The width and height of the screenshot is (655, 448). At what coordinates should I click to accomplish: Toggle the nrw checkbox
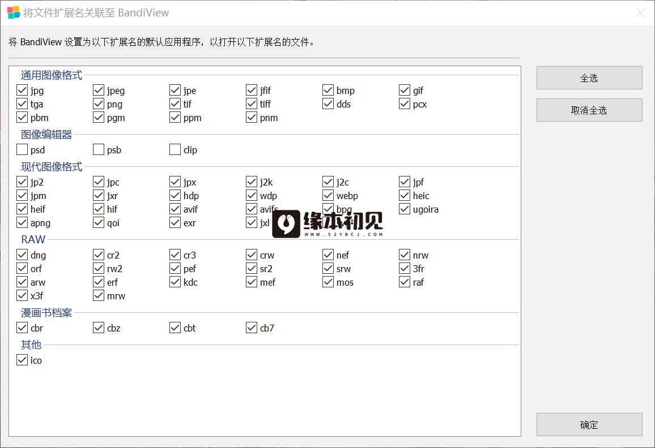tap(405, 255)
